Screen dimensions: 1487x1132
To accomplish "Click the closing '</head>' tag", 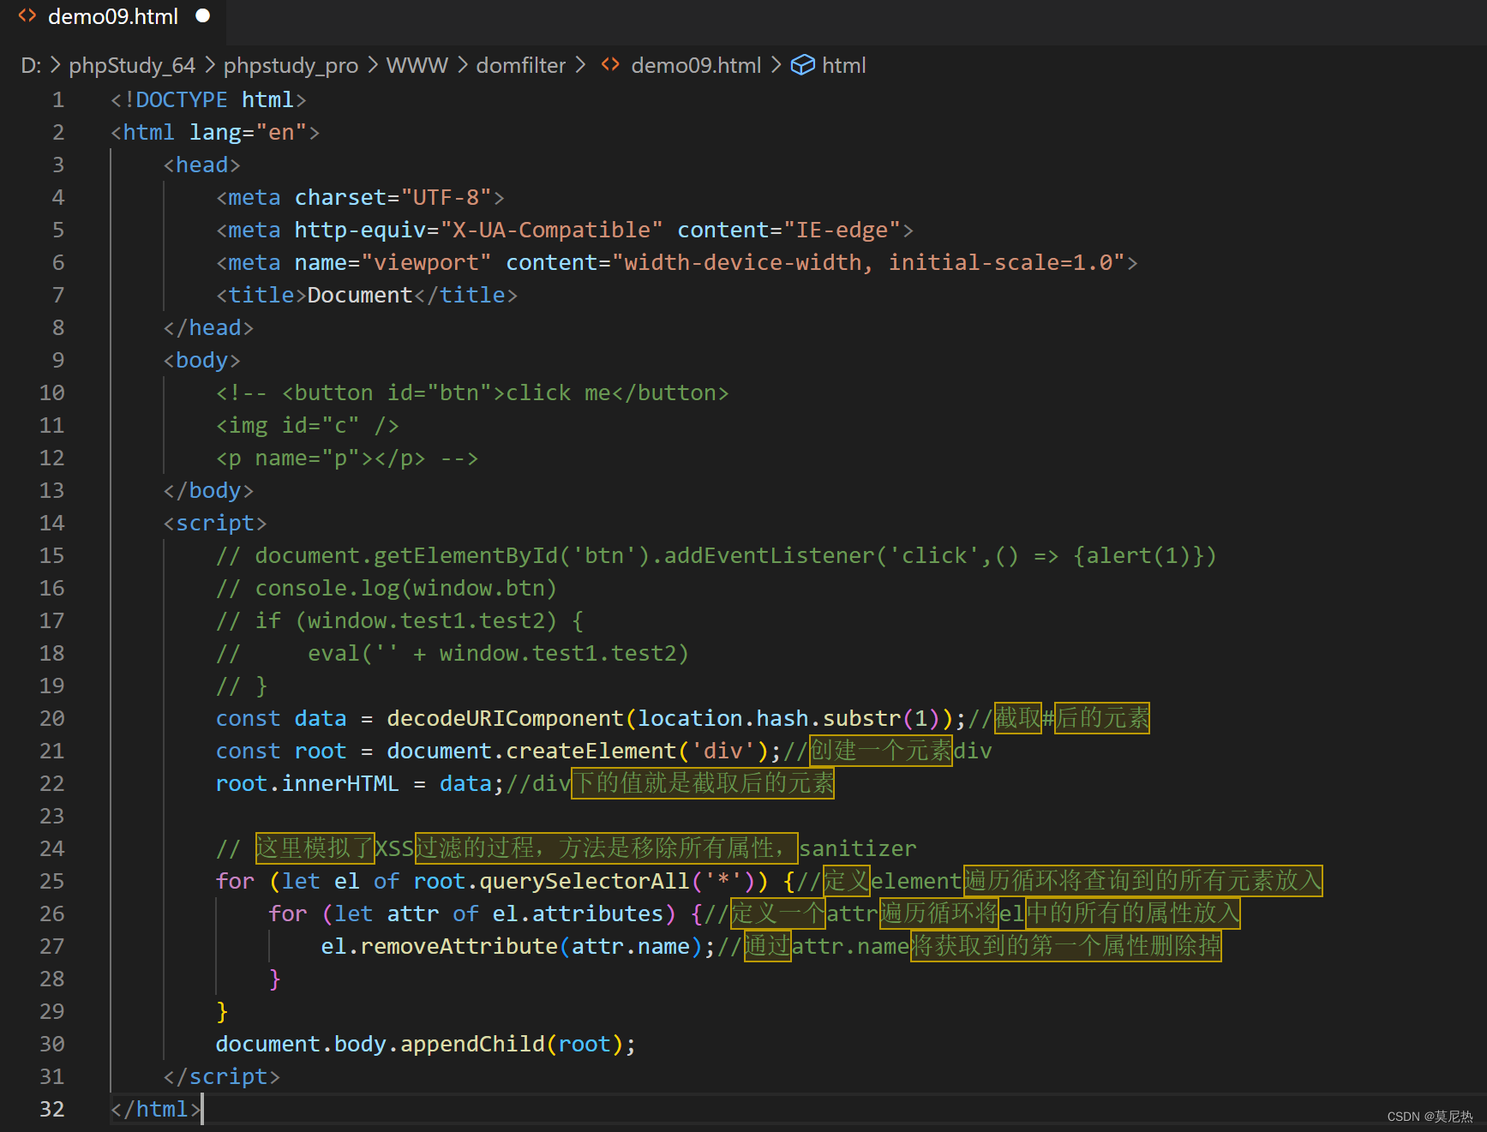I will (208, 328).
